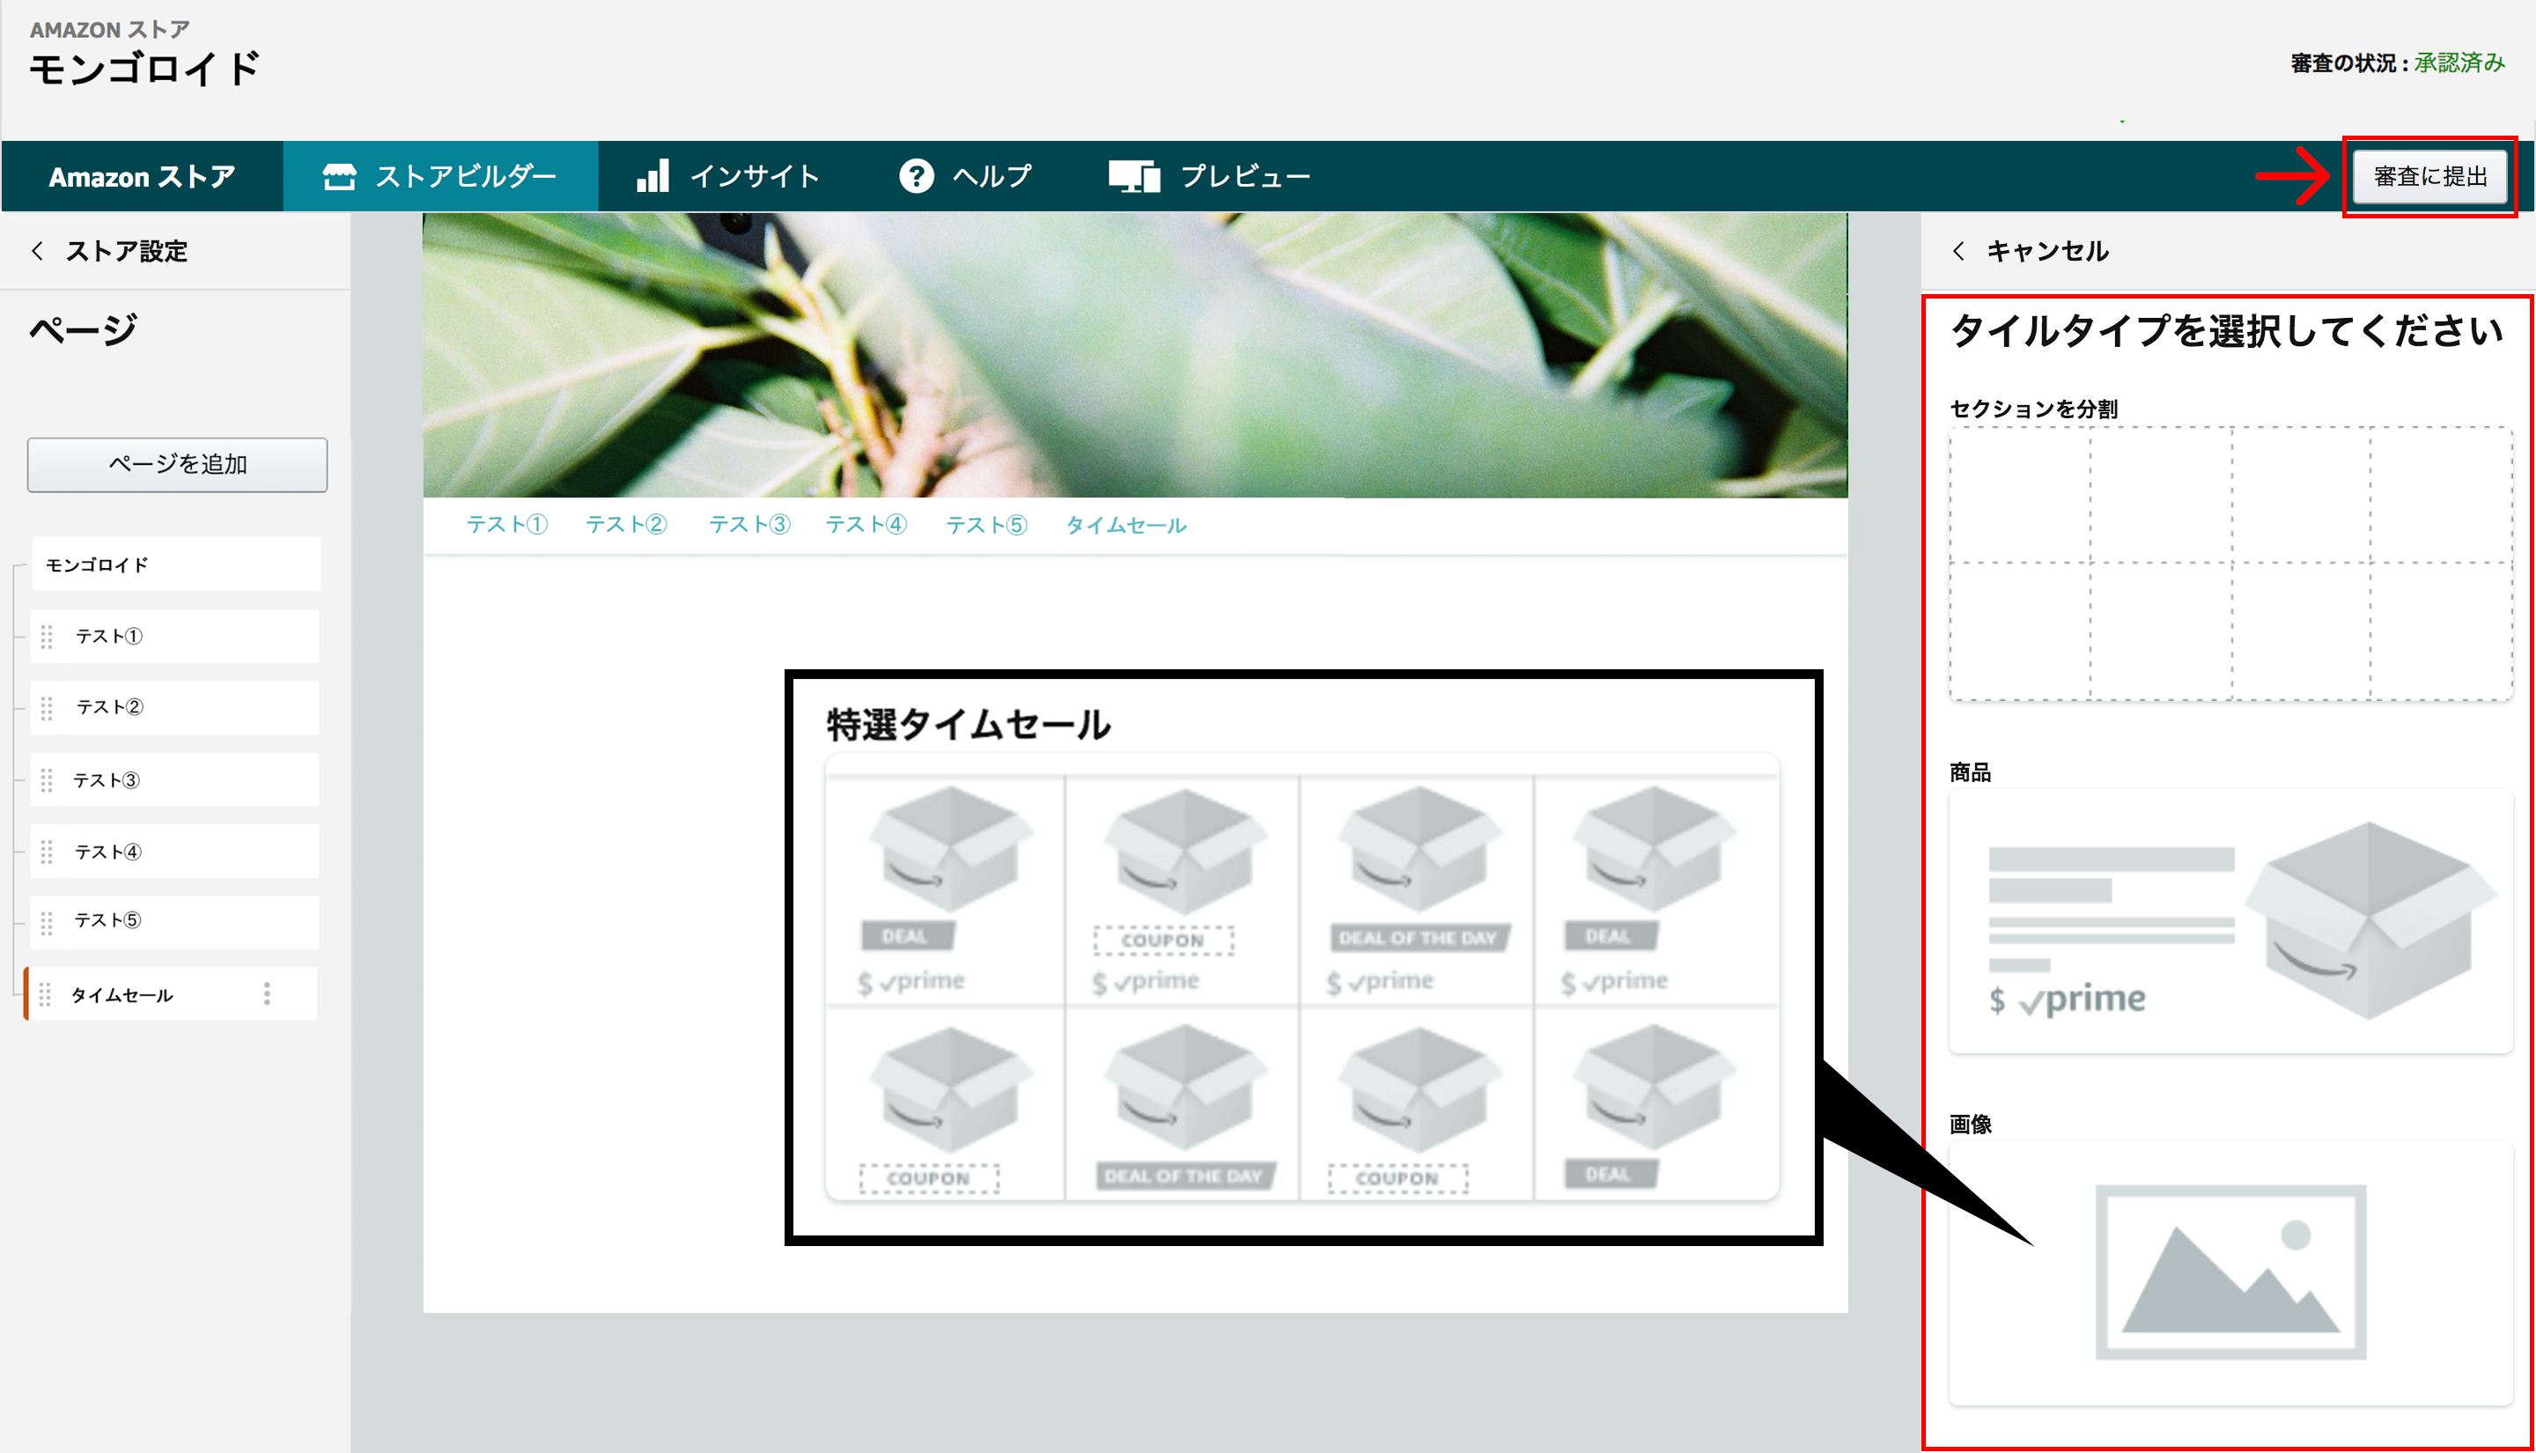
Task: Click テスト④ link in store navigation
Action: pyautogui.click(x=866, y=525)
